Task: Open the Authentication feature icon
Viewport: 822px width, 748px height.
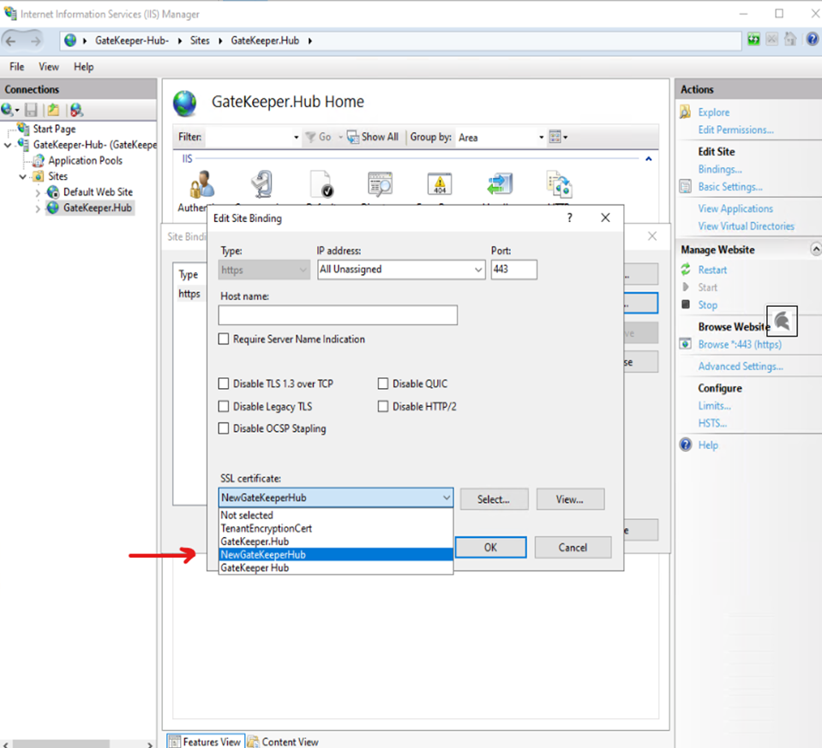Action: click(x=201, y=184)
